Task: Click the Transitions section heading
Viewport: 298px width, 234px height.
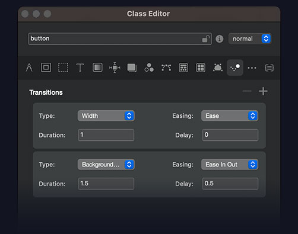Action: coord(46,92)
